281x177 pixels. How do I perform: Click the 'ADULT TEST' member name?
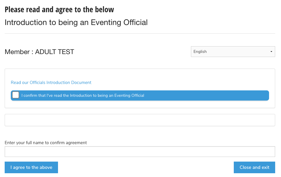[55, 52]
